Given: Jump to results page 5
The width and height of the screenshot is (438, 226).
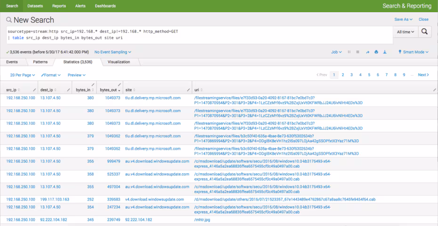Looking at the screenshot, I should pos(369,75).
